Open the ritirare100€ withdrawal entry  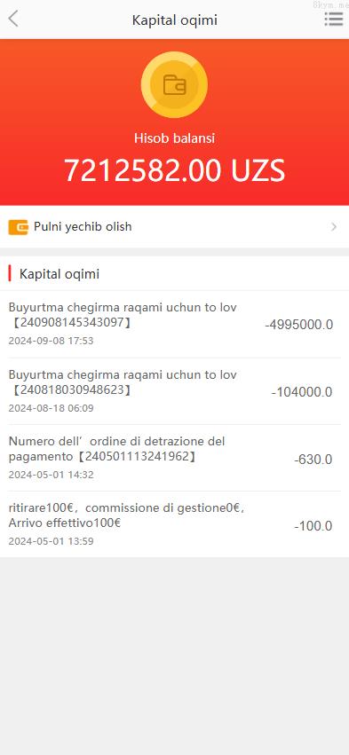pos(174,524)
